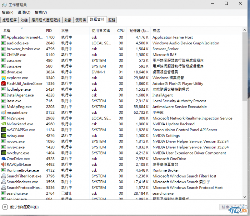250x216 pixels.
Task: Open the 檢視(V) menu
Action: click(x=41, y=12)
